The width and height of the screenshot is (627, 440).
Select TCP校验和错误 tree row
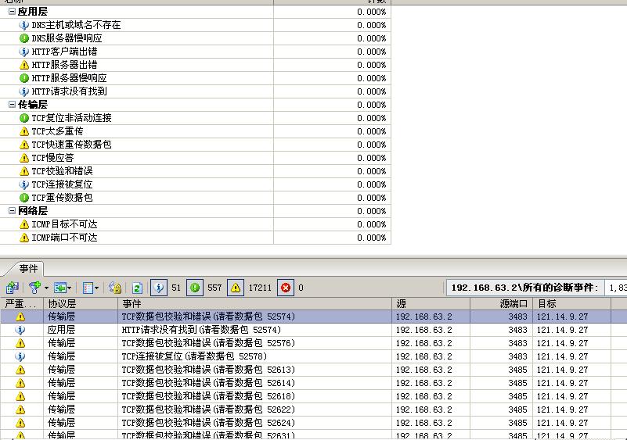196,171
